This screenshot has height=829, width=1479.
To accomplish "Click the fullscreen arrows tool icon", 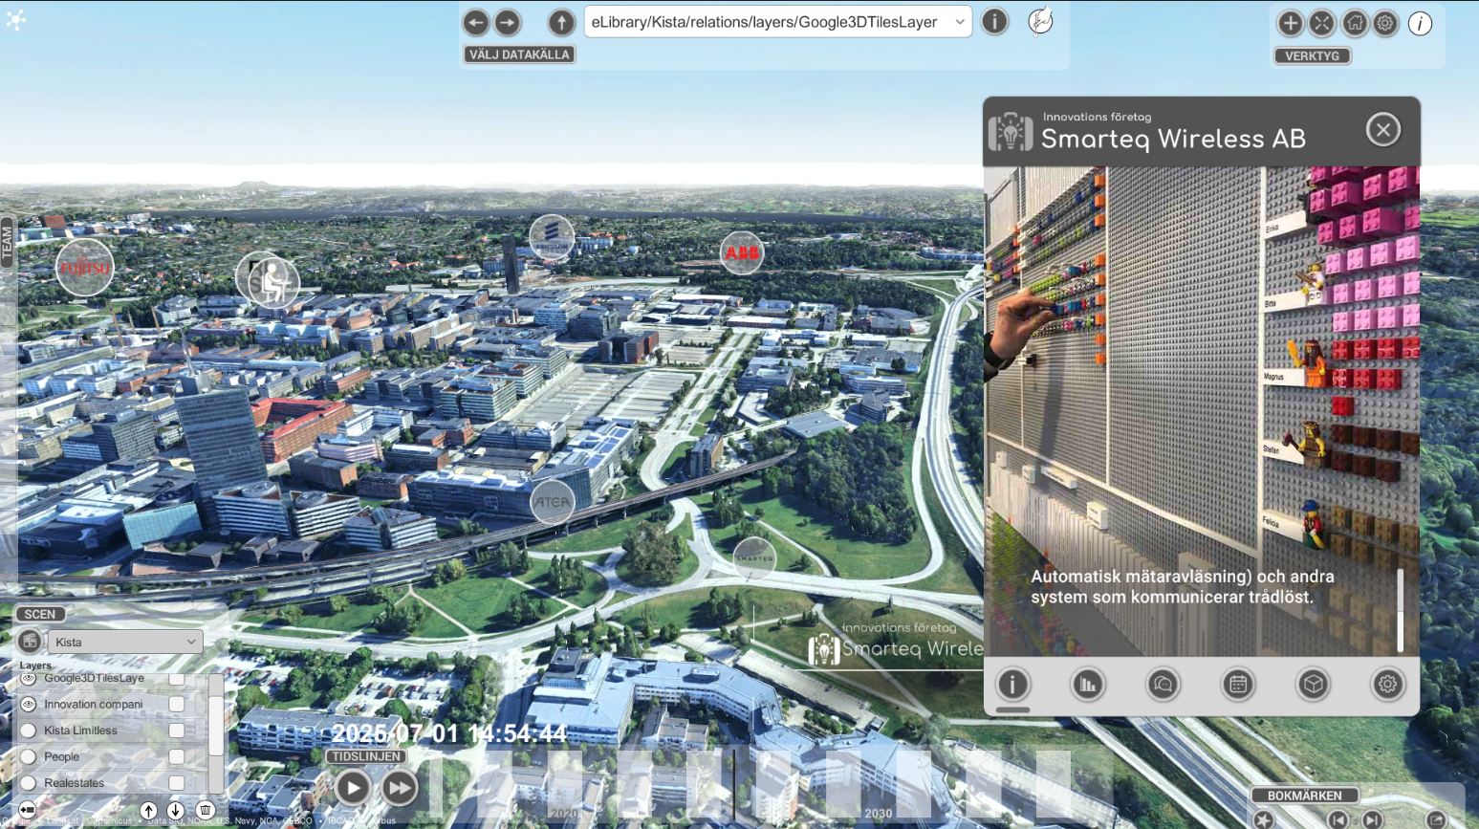I will [x=1321, y=23].
